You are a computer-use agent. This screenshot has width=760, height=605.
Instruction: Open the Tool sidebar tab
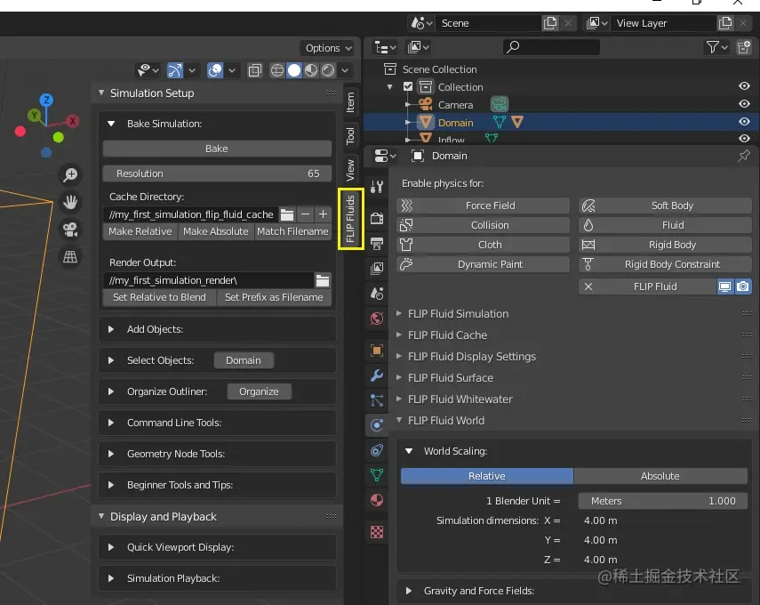click(350, 136)
